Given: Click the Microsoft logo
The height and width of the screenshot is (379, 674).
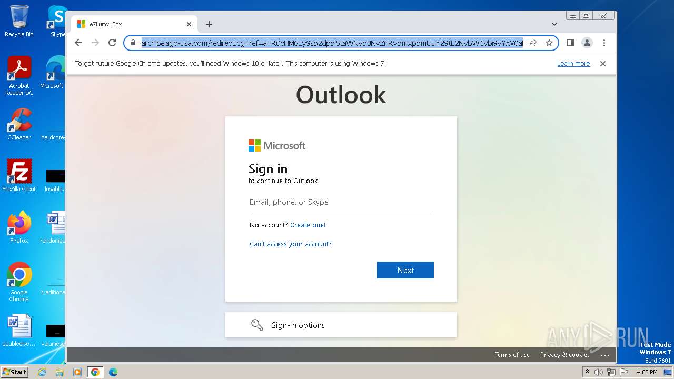Looking at the screenshot, I should tap(277, 145).
